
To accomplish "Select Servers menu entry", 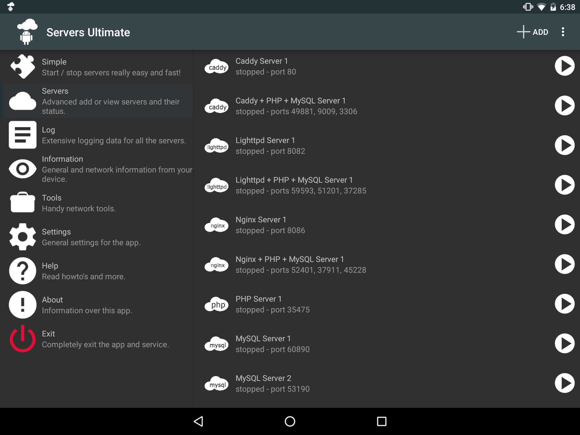I will (x=97, y=101).
